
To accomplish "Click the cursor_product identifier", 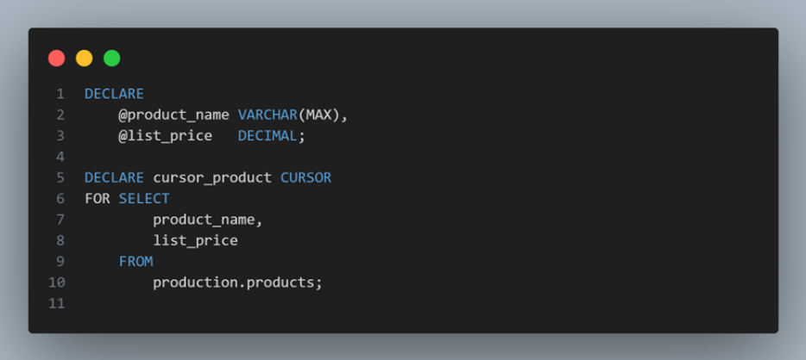I will [x=212, y=177].
